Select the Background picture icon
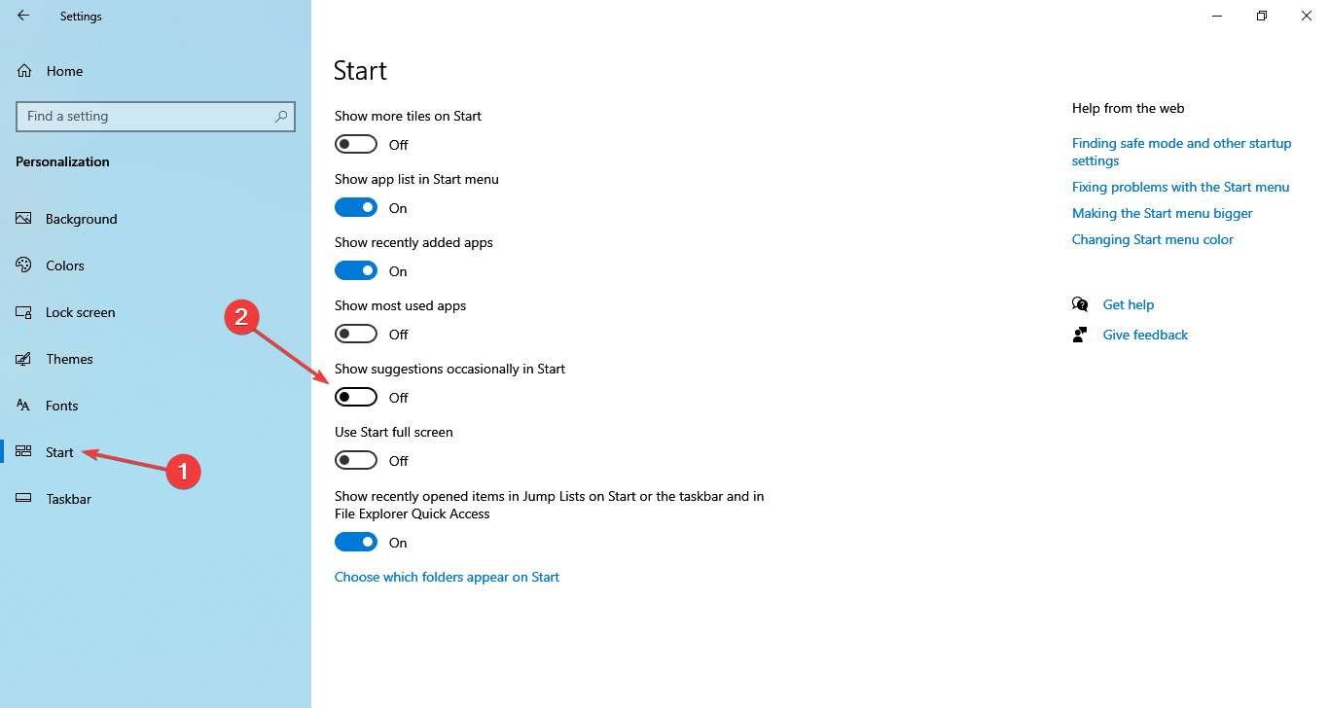The image size is (1329, 708). point(23,218)
